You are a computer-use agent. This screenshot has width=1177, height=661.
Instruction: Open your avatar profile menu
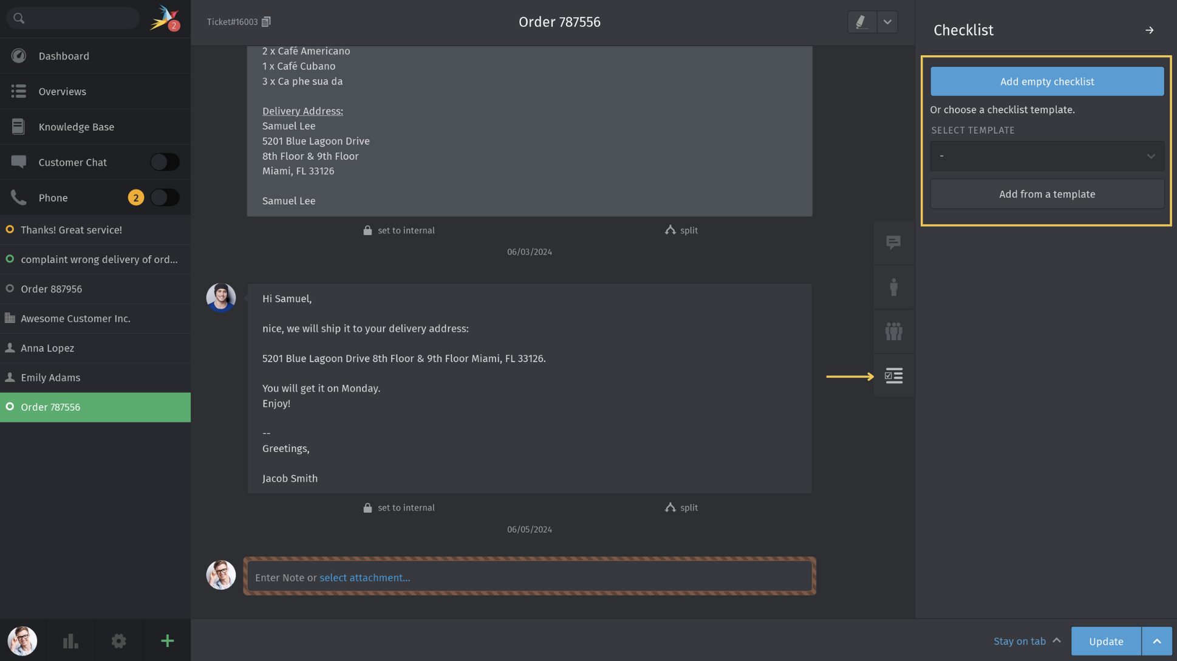22,640
